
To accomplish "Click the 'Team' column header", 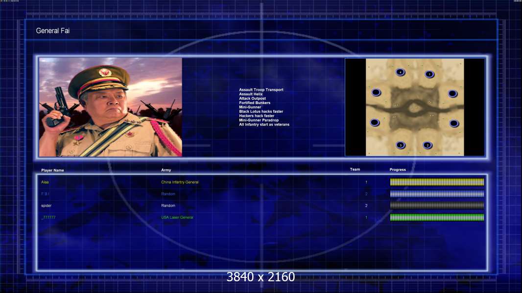I will coord(355,169).
